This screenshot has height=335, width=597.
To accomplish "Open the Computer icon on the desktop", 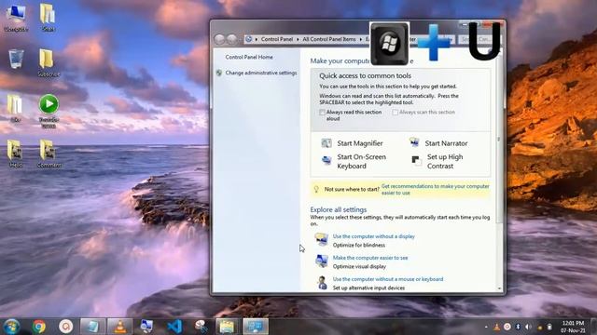I will [16, 17].
